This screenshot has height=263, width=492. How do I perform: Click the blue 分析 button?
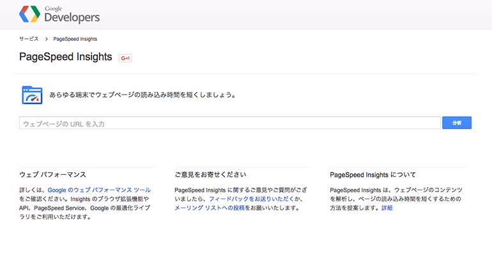[457, 123]
